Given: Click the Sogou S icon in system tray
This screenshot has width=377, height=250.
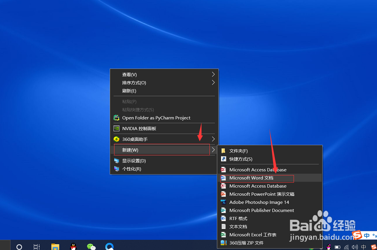Looking at the screenshot, I should 373,247.
